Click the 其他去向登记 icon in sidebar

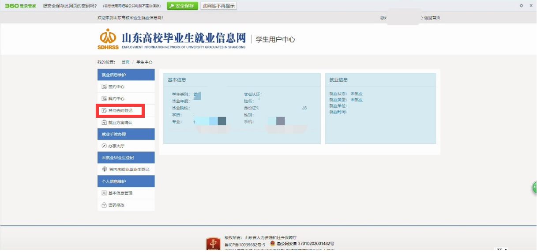(104, 110)
